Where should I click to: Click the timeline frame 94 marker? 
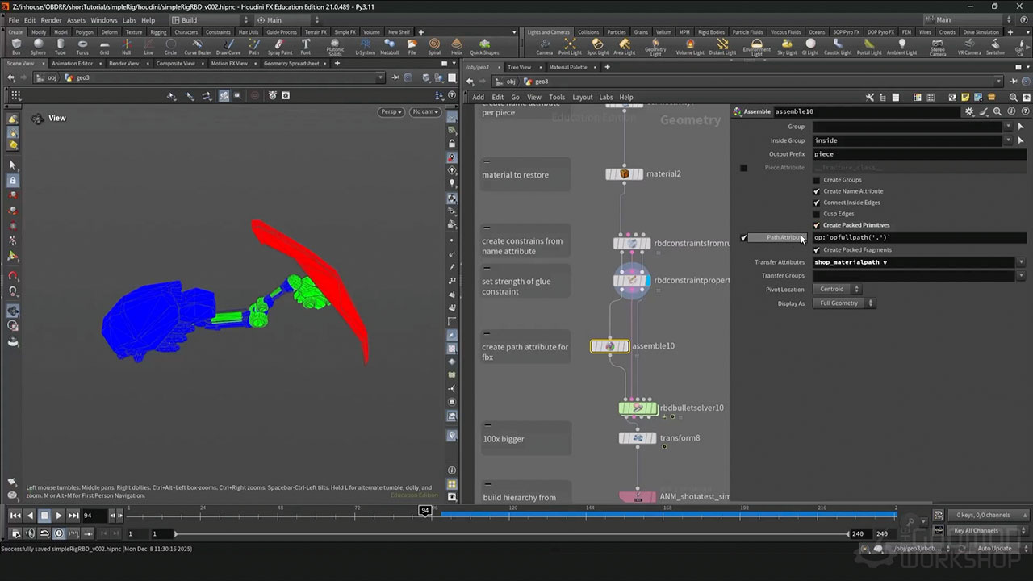[424, 509]
